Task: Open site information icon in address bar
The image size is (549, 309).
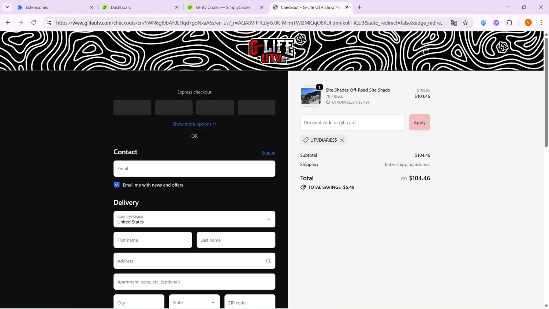Action: (x=49, y=23)
